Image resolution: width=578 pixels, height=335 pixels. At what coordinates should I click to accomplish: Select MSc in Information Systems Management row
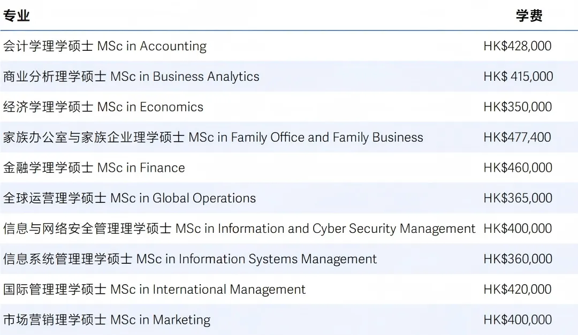[x=289, y=258]
